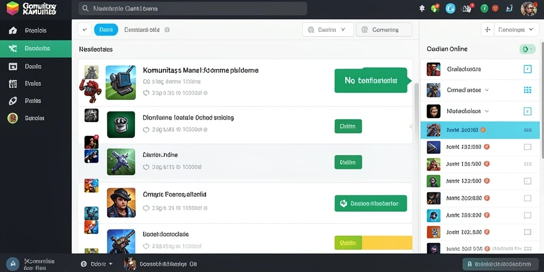
Task: Tick checkbox in green-avatar online row
Action: point(528,181)
